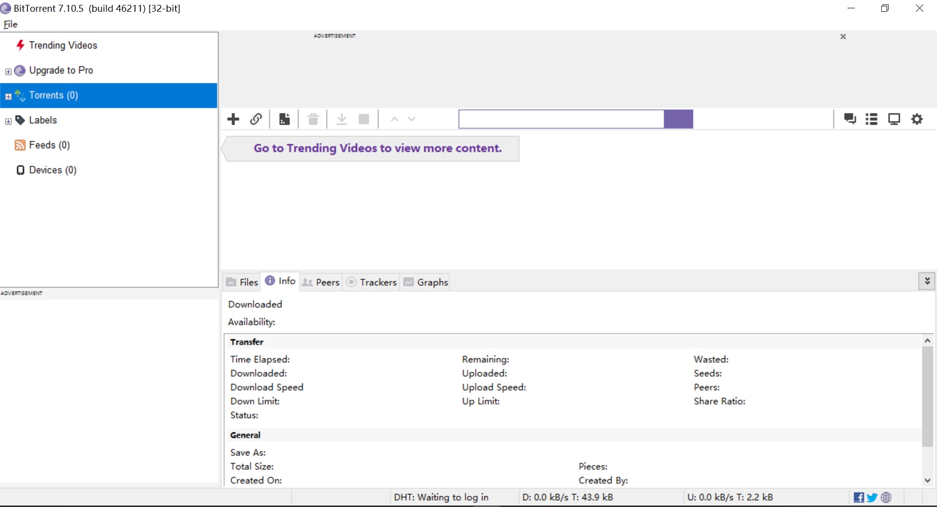Click the globe web icon in status bar

point(886,498)
